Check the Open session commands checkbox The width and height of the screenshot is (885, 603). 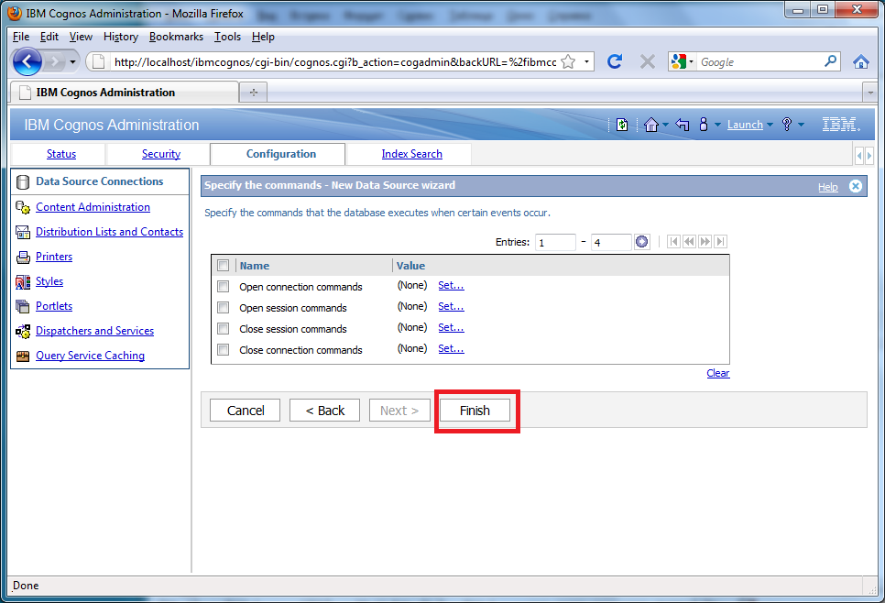(x=223, y=308)
